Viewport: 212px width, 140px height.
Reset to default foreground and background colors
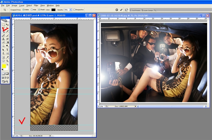(x=2, y=70)
